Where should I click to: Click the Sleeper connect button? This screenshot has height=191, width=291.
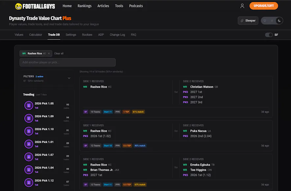click(248, 21)
